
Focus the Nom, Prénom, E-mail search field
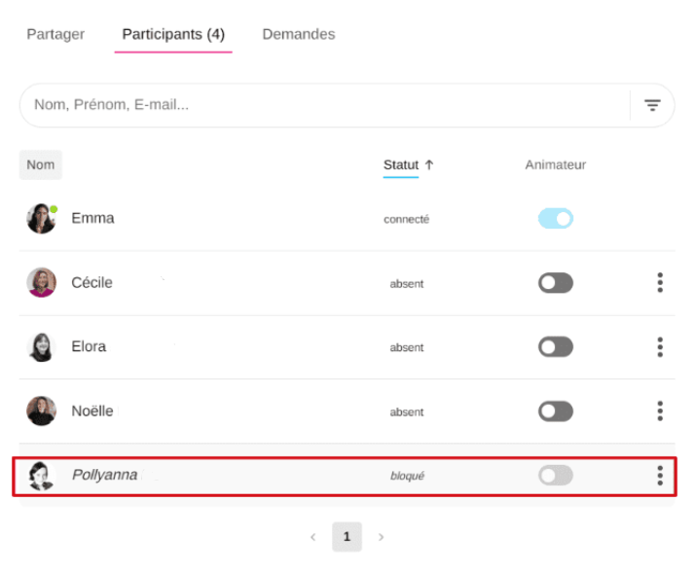point(321,105)
